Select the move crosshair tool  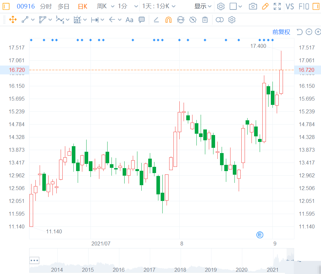(x=13, y=20)
